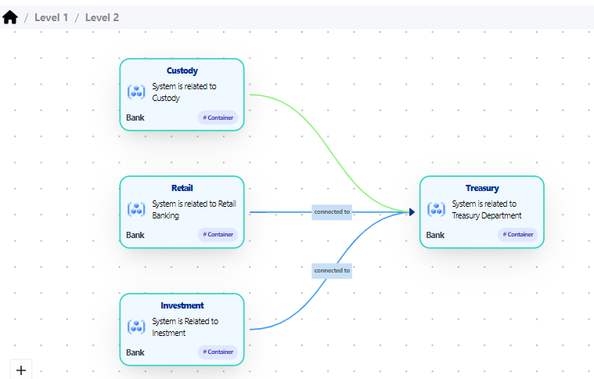Click the Custody node title
The height and width of the screenshot is (379, 594).
pyautogui.click(x=182, y=70)
